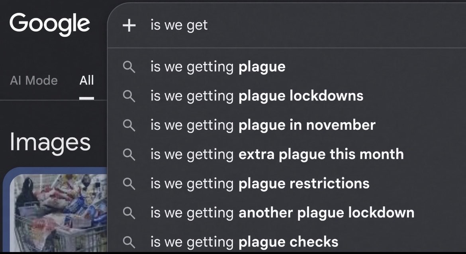
Task: Click magnifier icon beside 'extra plague this month'
Action: (129, 154)
